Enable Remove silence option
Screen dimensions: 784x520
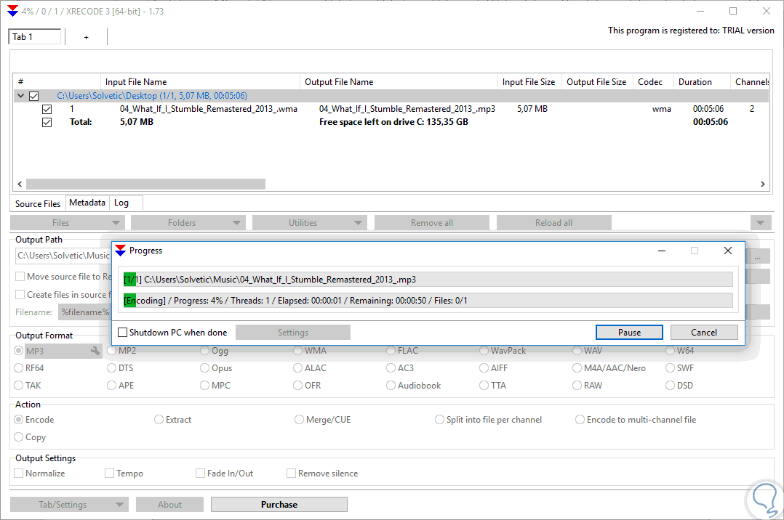pyautogui.click(x=291, y=473)
